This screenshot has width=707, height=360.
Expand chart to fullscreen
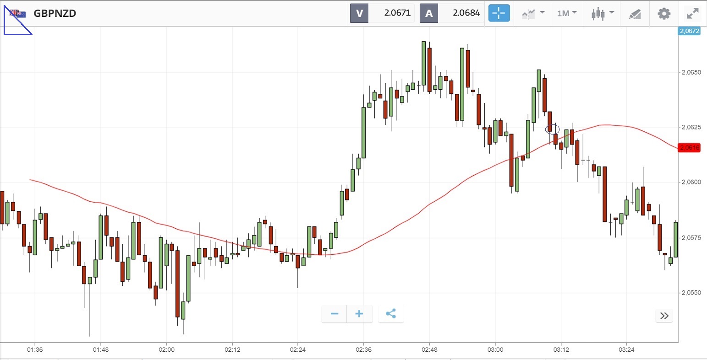(x=692, y=13)
